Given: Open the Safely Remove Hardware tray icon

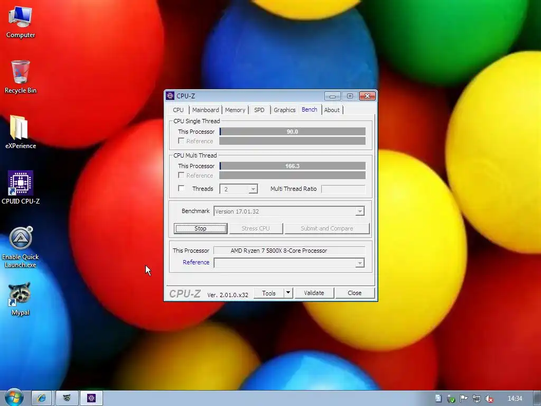Looking at the screenshot, I should [451, 399].
